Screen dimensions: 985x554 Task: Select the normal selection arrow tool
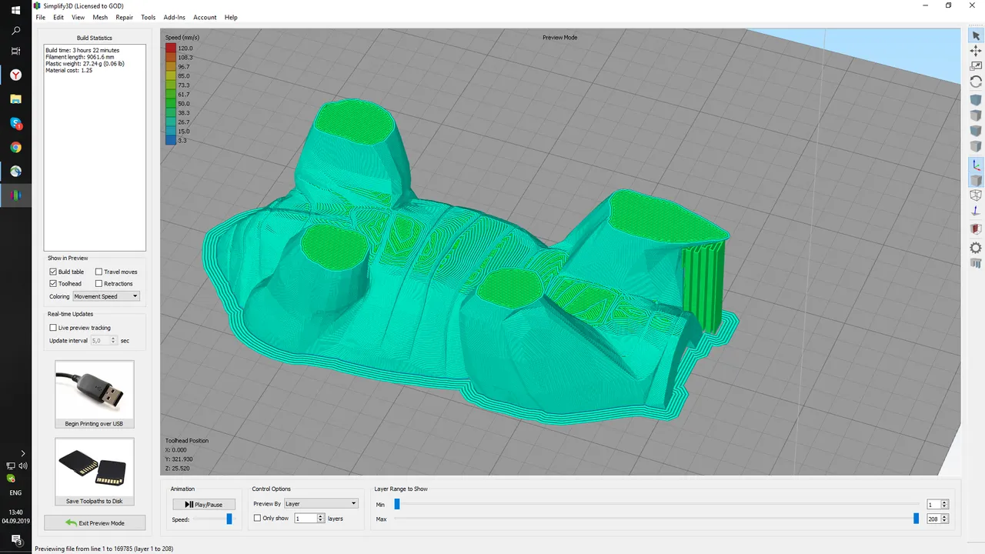tap(976, 36)
